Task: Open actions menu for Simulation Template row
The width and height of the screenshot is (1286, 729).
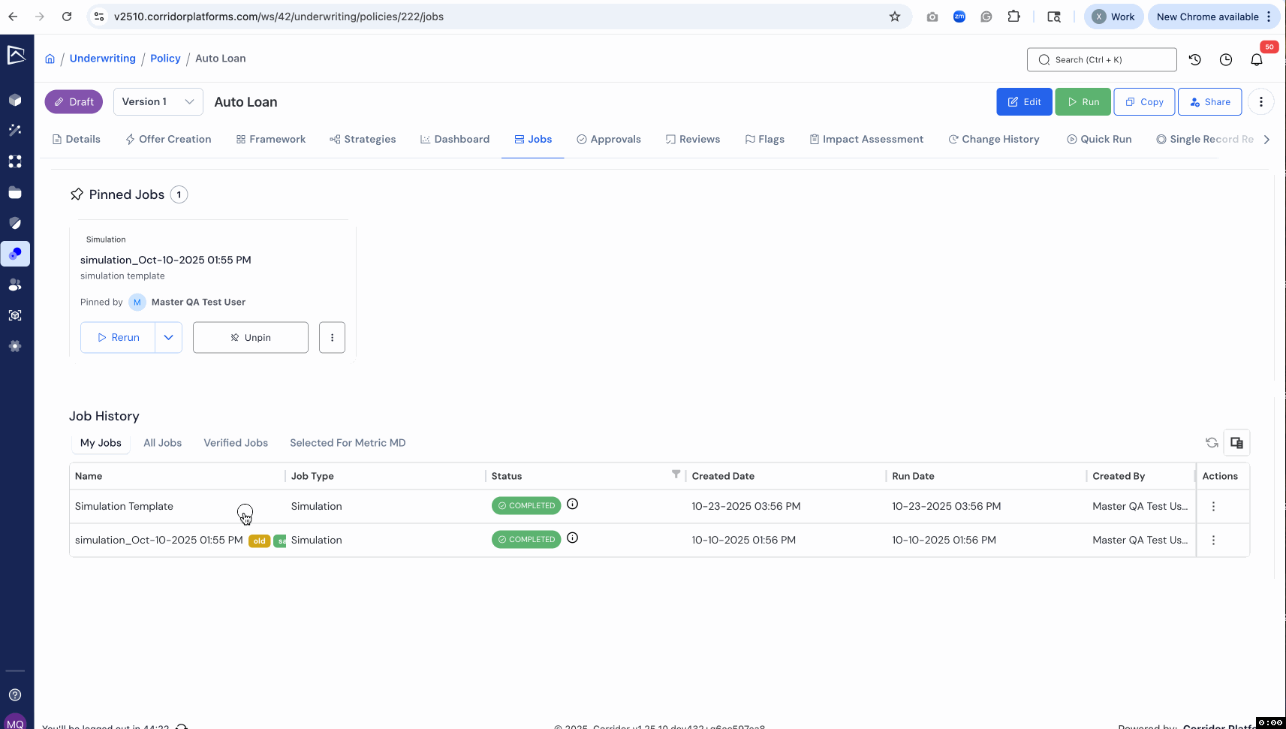Action: coord(1213,507)
